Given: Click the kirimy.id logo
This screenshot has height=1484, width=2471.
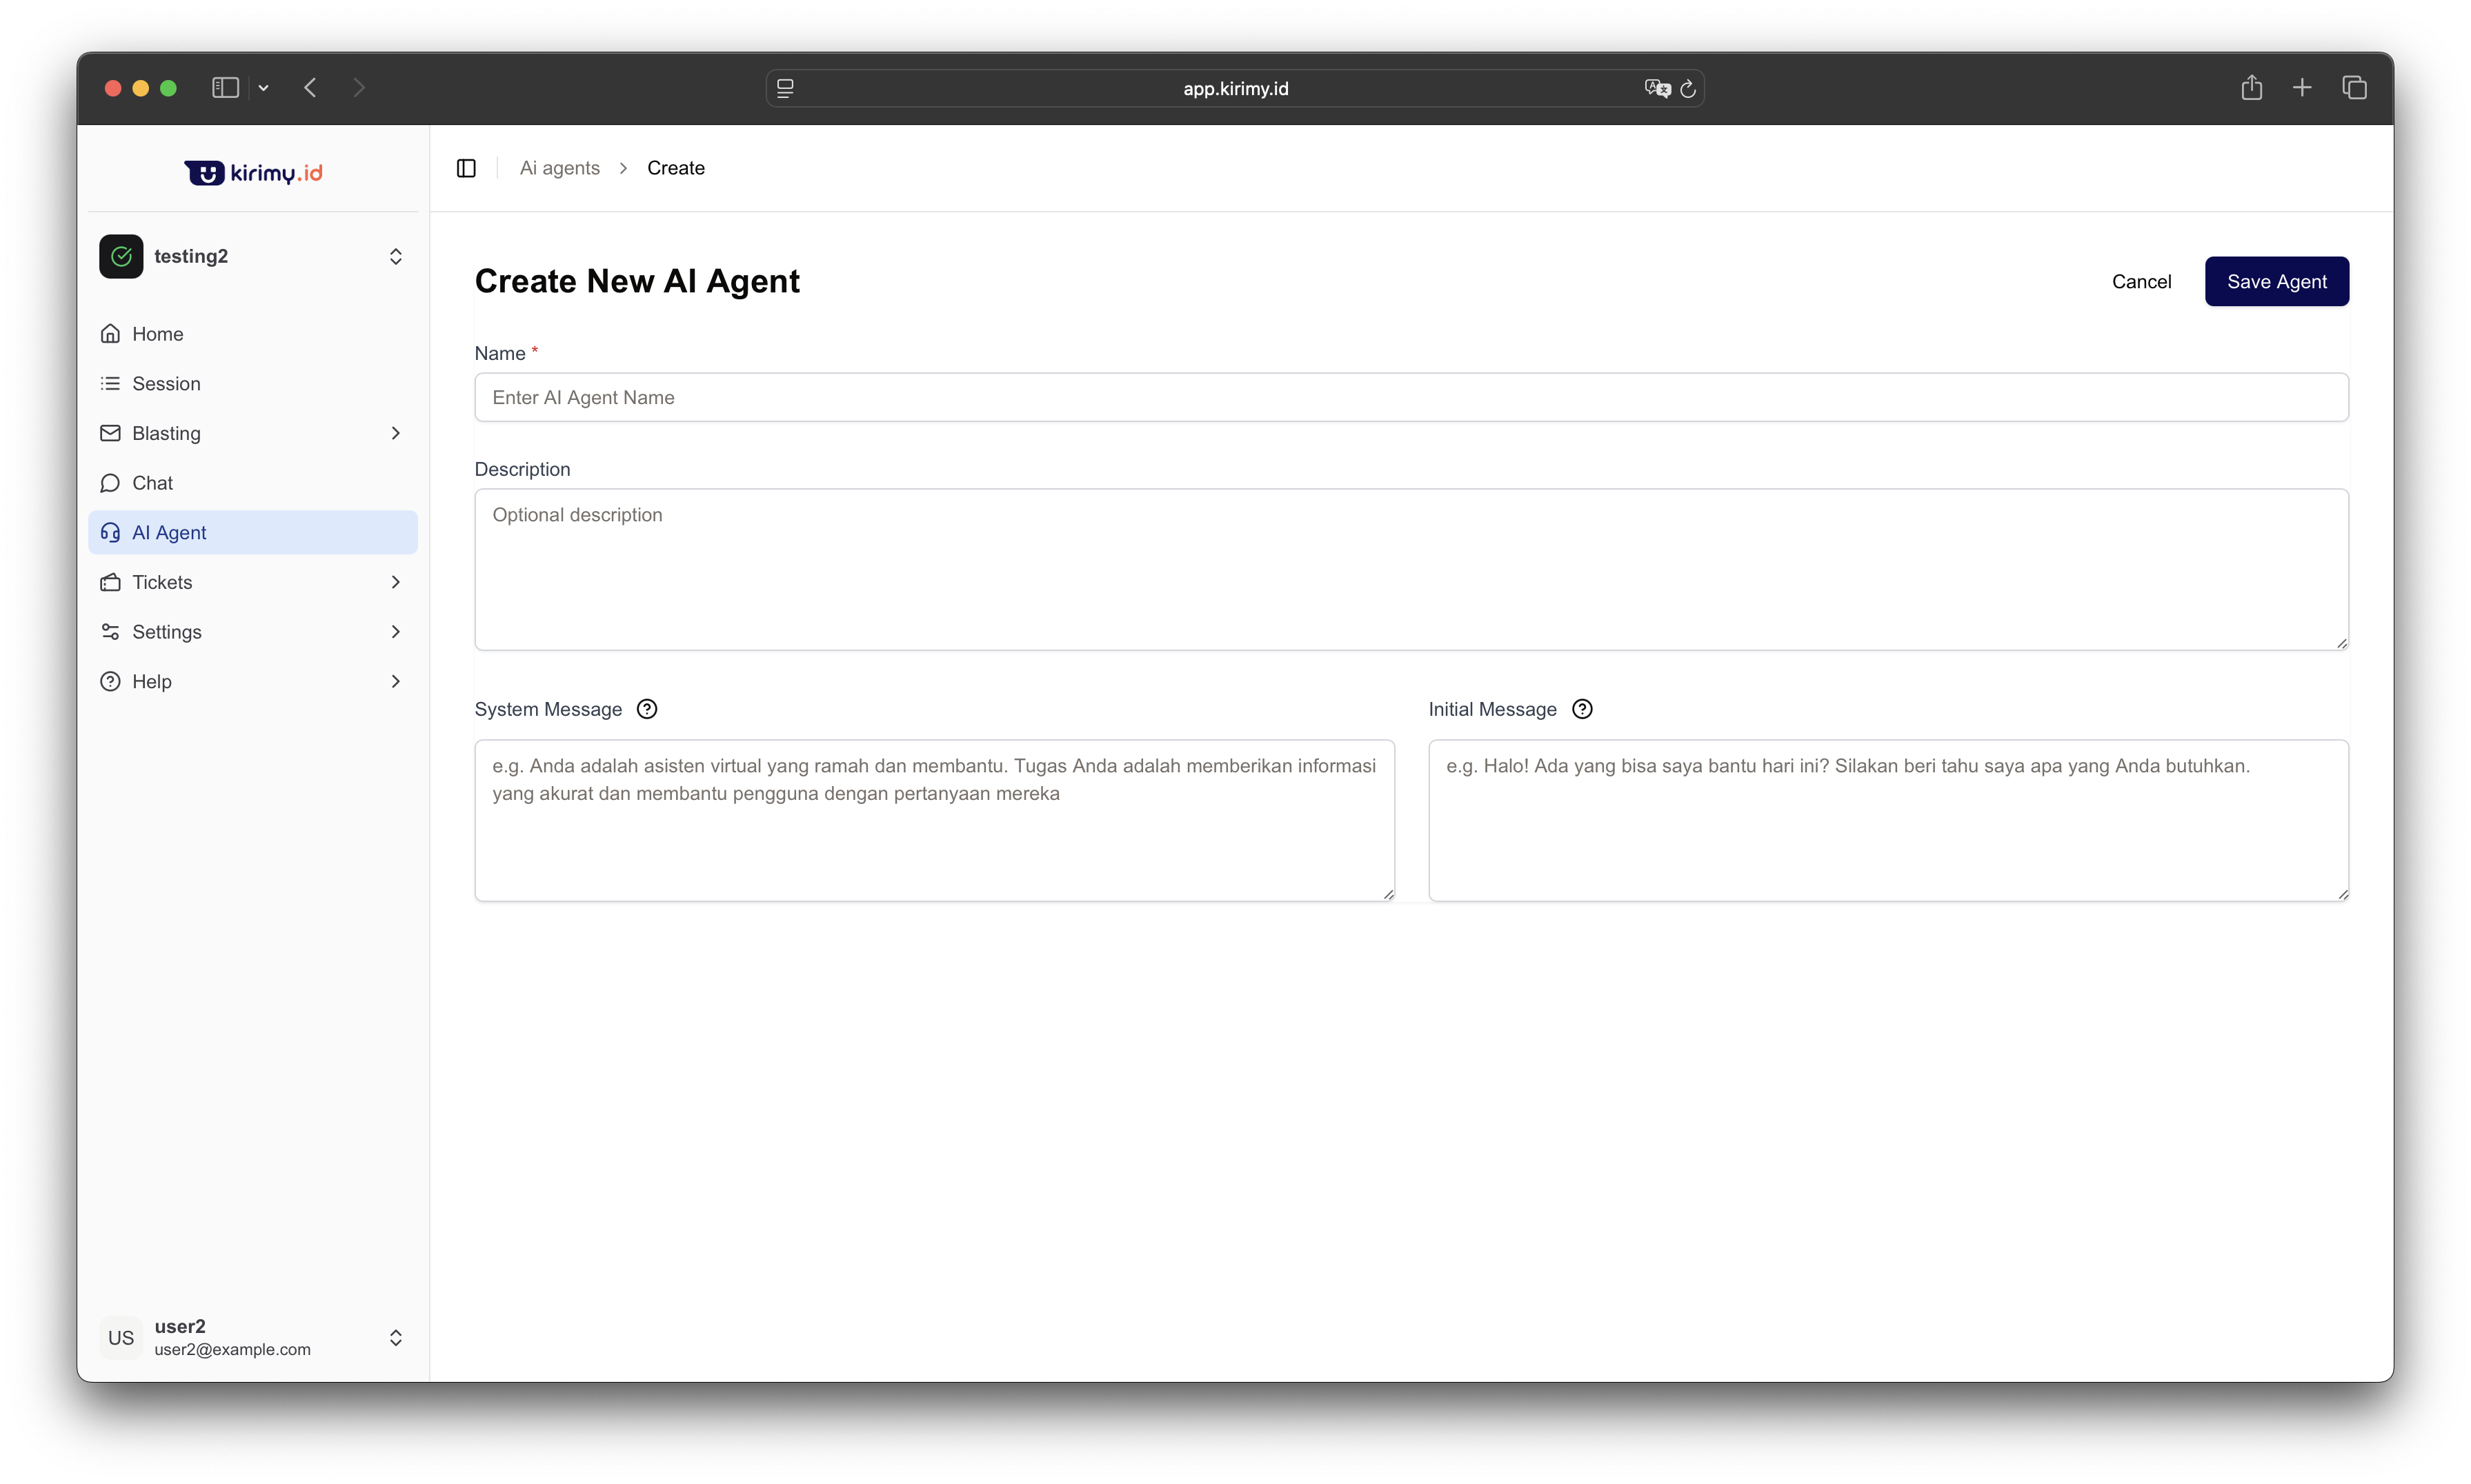Looking at the screenshot, I should tap(253, 173).
